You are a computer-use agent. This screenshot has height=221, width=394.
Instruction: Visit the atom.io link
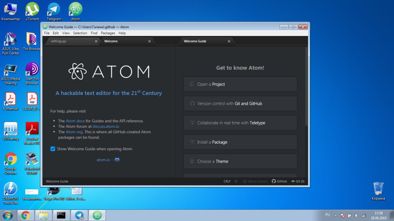103,160
